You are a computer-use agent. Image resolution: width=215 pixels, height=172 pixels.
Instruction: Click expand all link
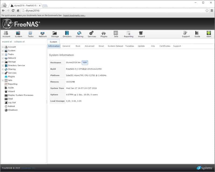click(7, 42)
